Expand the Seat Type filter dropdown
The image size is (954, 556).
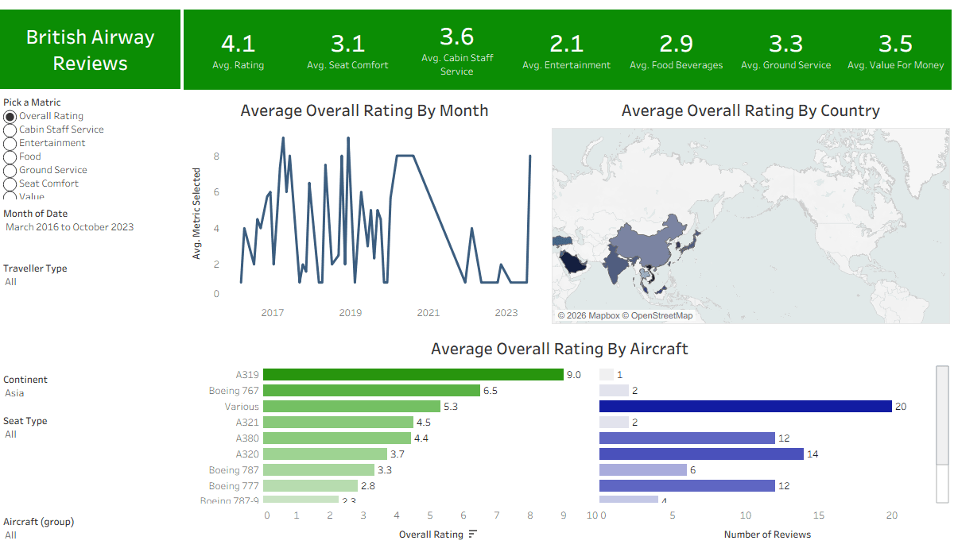89,434
